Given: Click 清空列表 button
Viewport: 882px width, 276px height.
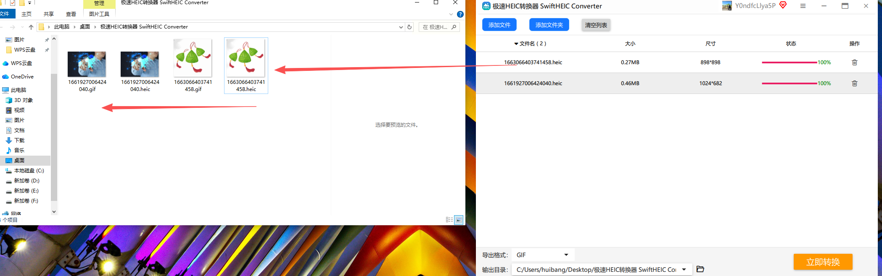Looking at the screenshot, I should [596, 25].
